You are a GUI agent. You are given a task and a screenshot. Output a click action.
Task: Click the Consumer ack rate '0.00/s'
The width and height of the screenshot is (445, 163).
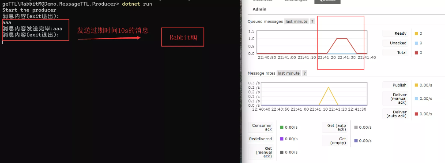(291, 127)
